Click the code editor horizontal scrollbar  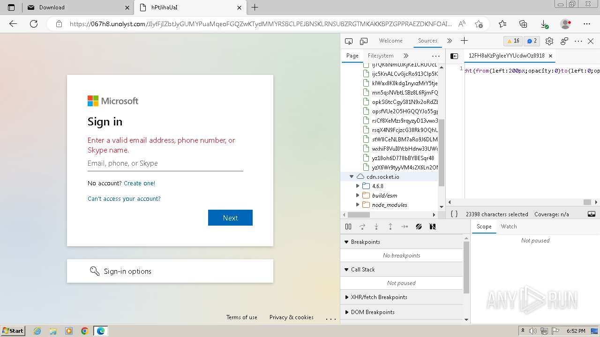click(x=587, y=202)
